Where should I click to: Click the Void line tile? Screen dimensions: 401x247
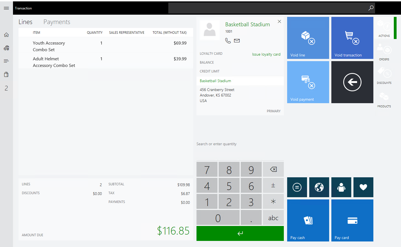pyautogui.click(x=308, y=38)
